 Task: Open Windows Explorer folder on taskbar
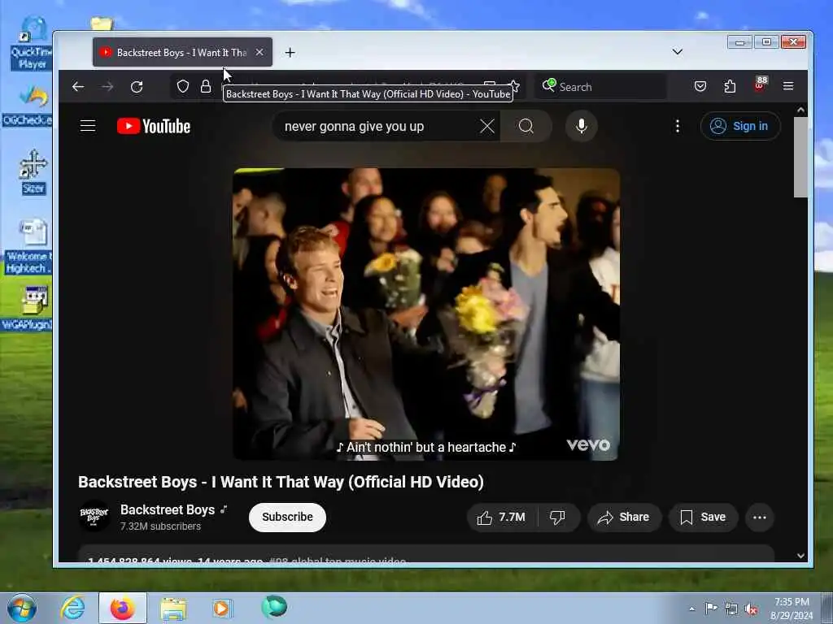tap(173, 608)
